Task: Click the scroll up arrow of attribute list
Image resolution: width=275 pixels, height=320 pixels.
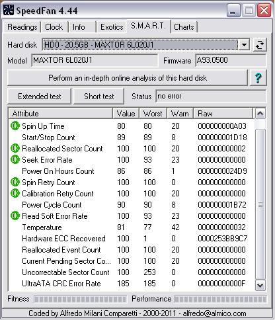Action: click(x=260, y=114)
